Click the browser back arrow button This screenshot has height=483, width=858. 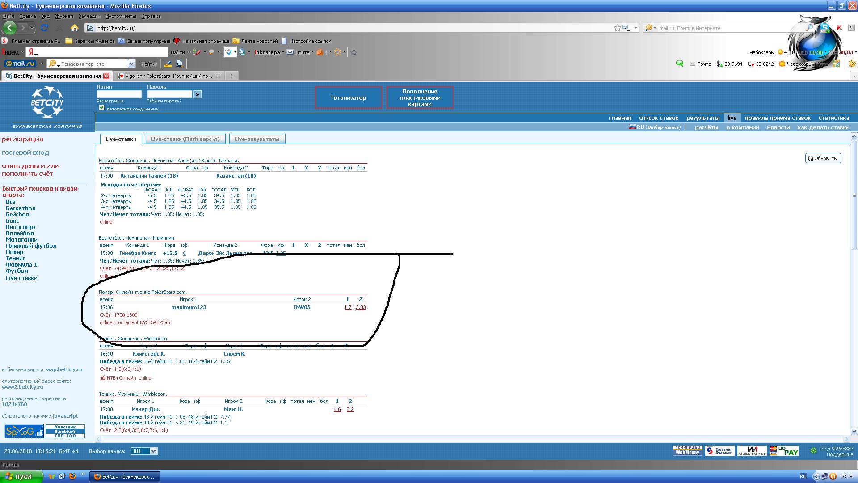[9, 28]
